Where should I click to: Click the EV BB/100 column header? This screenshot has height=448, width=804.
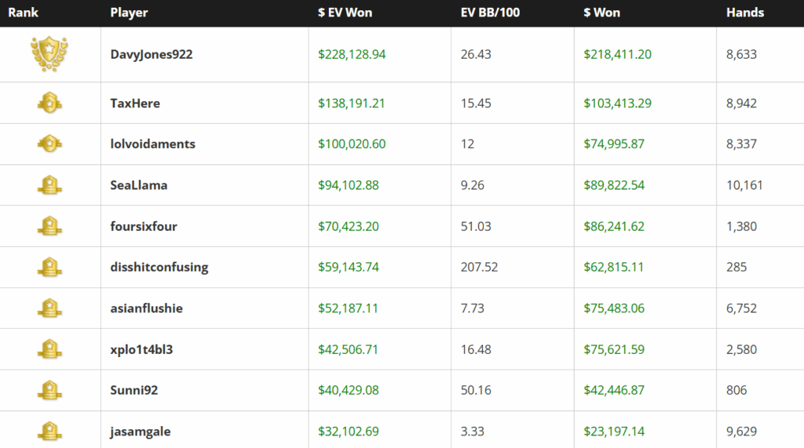click(x=491, y=13)
